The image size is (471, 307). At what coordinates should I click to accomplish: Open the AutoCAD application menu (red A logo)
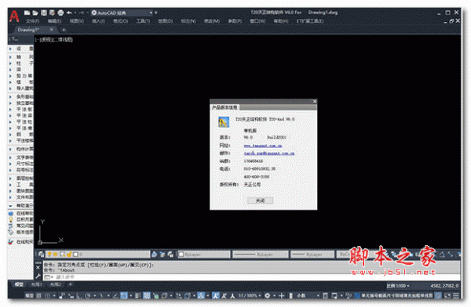14,16
